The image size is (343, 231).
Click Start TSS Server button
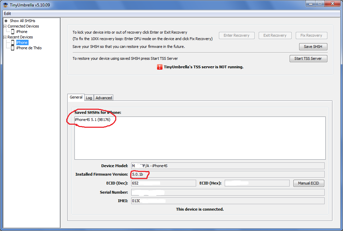point(308,58)
